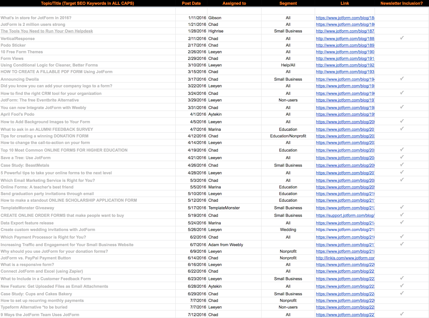
Task: Click the checkmark in TemplateMonster Giveaway row
Action: click(402, 207)
